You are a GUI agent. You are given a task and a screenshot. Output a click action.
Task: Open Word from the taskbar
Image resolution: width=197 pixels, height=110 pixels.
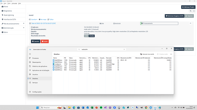[83, 108]
